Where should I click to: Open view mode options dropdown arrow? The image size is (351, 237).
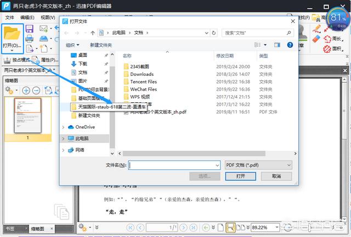tap(265, 45)
